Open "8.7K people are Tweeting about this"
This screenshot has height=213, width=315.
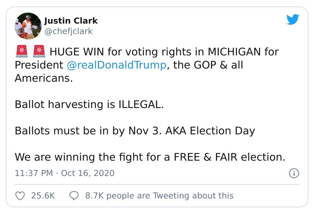point(159,195)
